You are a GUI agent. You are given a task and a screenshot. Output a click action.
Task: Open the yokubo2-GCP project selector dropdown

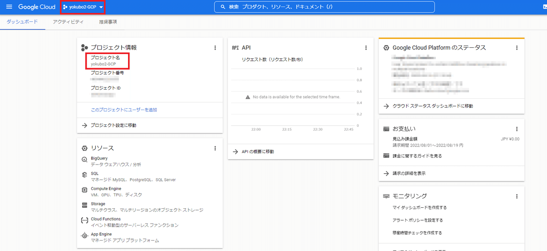[83, 7]
